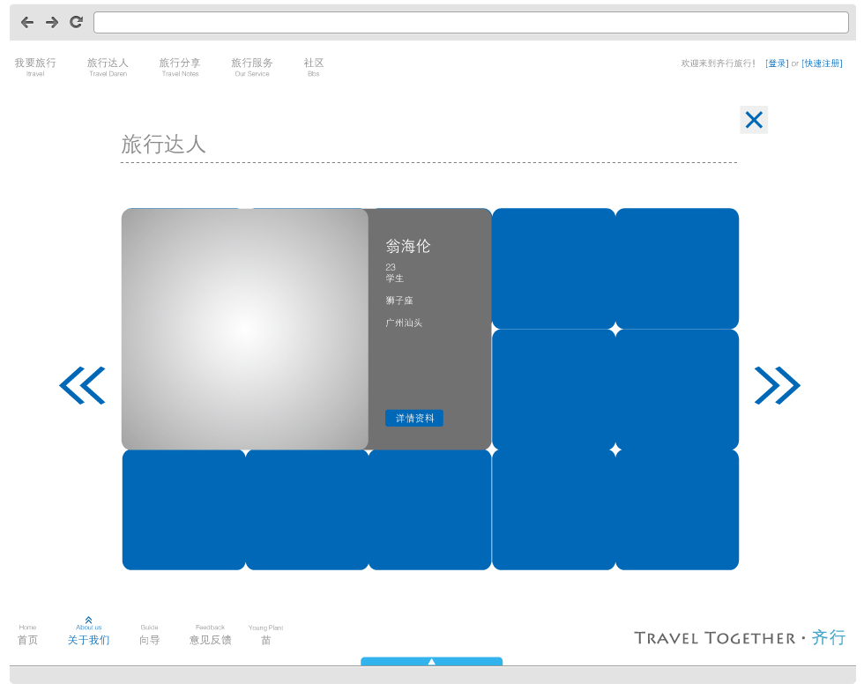Click the 学生 occupation text
This screenshot has width=864, height=691.
click(x=395, y=279)
